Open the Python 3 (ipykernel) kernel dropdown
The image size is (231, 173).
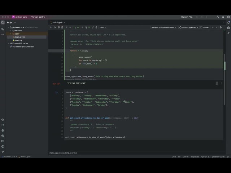(x=189, y=27)
